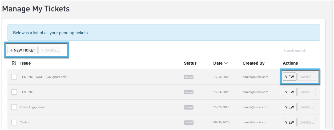The height and width of the screenshot is (130, 334).
Task: Click the Date column sort arrow
Action: (226, 63)
